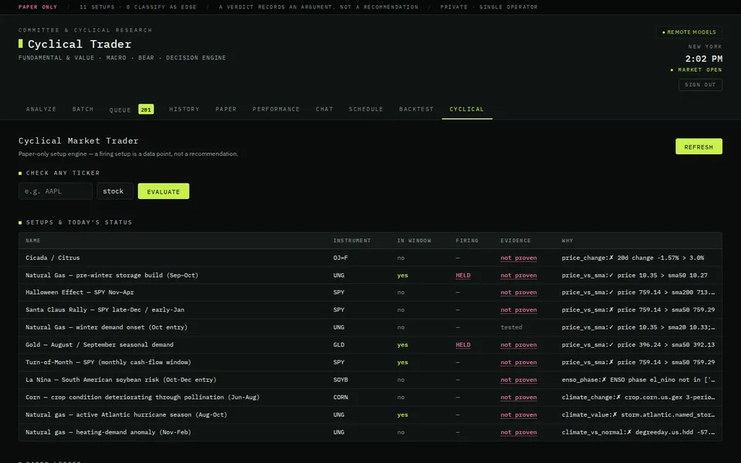Open the Chat tab
741x463 pixels.
(324, 109)
